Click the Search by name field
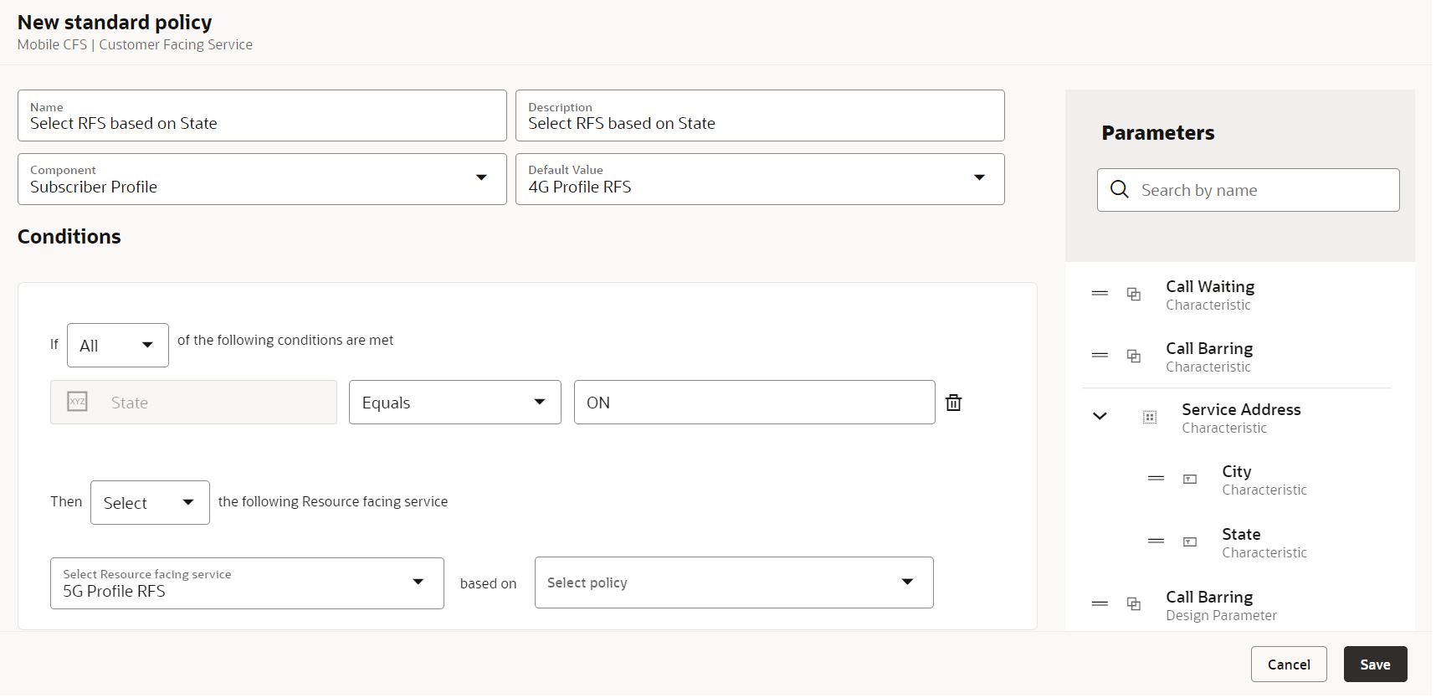 (x=1264, y=190)
